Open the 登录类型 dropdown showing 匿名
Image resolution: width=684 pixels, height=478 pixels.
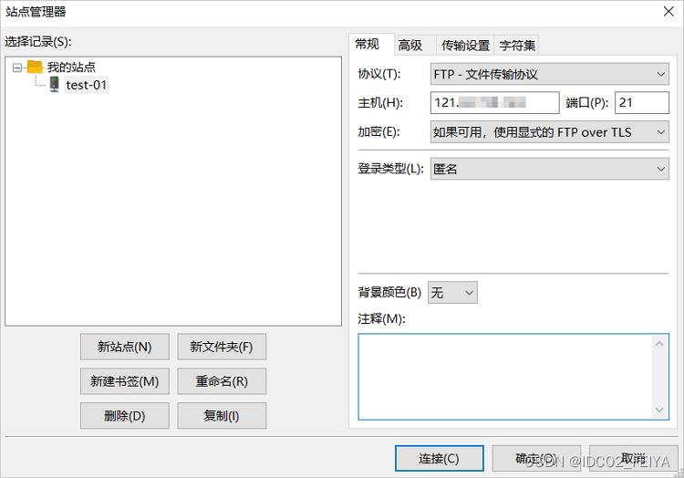(550, 169)
